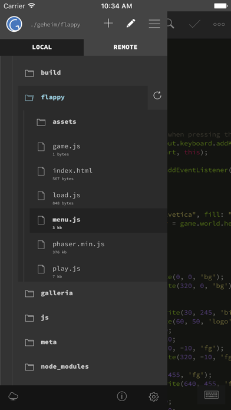
Task: Tap the '1 bytes' size under game.js
Action: pos(61,154)
